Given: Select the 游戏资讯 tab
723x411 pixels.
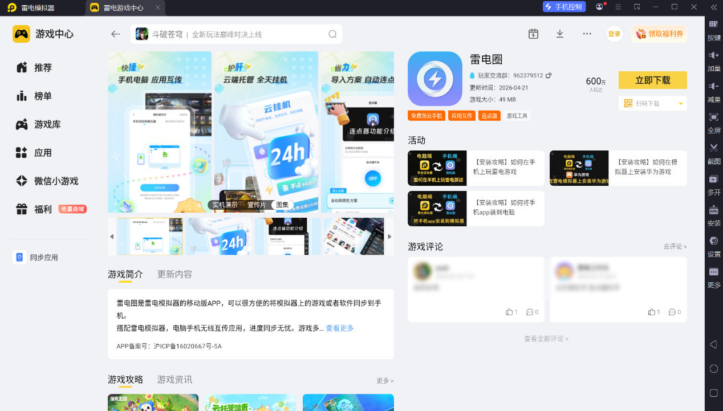Looking at the screenshot, I should [174, 380].
